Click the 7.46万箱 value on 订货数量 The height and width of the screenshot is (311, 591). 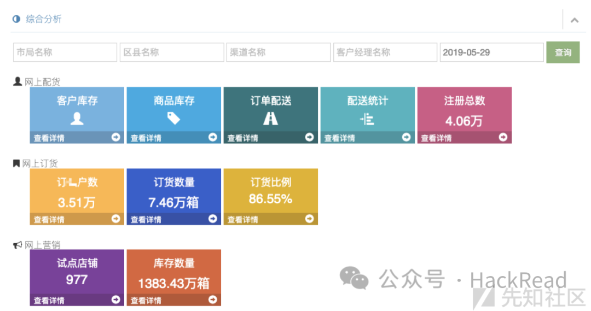tap(173, 203)
